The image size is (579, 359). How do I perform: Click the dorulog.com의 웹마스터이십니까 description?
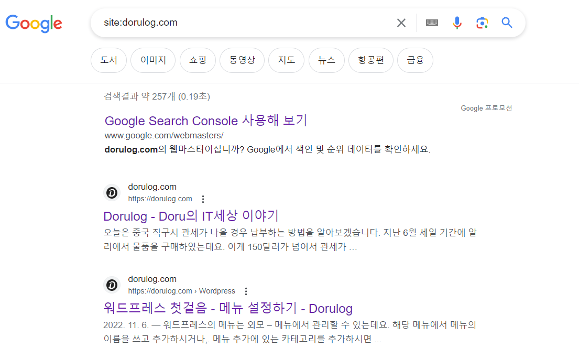(267, 149)
